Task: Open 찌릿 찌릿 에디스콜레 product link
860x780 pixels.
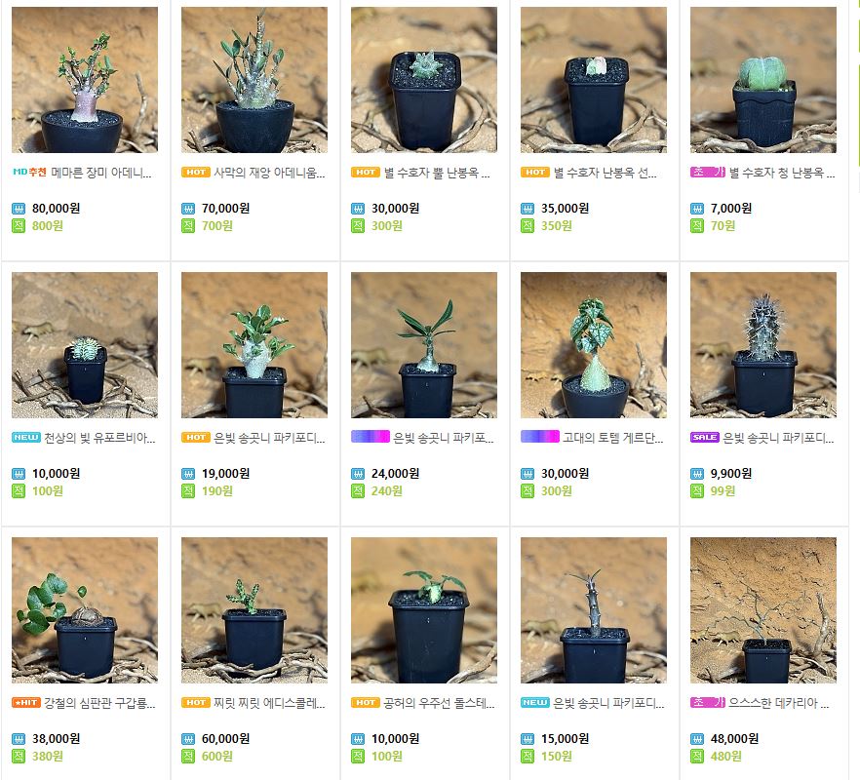Action: click(269, 703)
